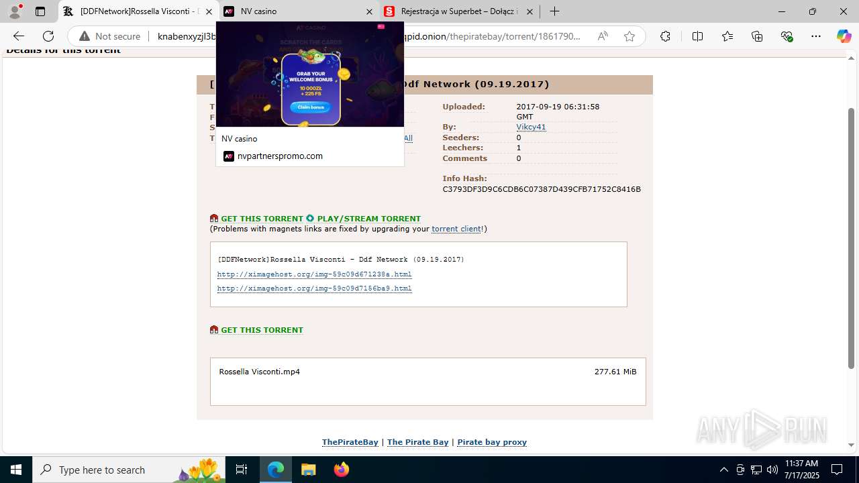The width and height of the screenshot is (859, 483).
Task: Open the Vikcy41 uploader link
Action: click(531, 127)
